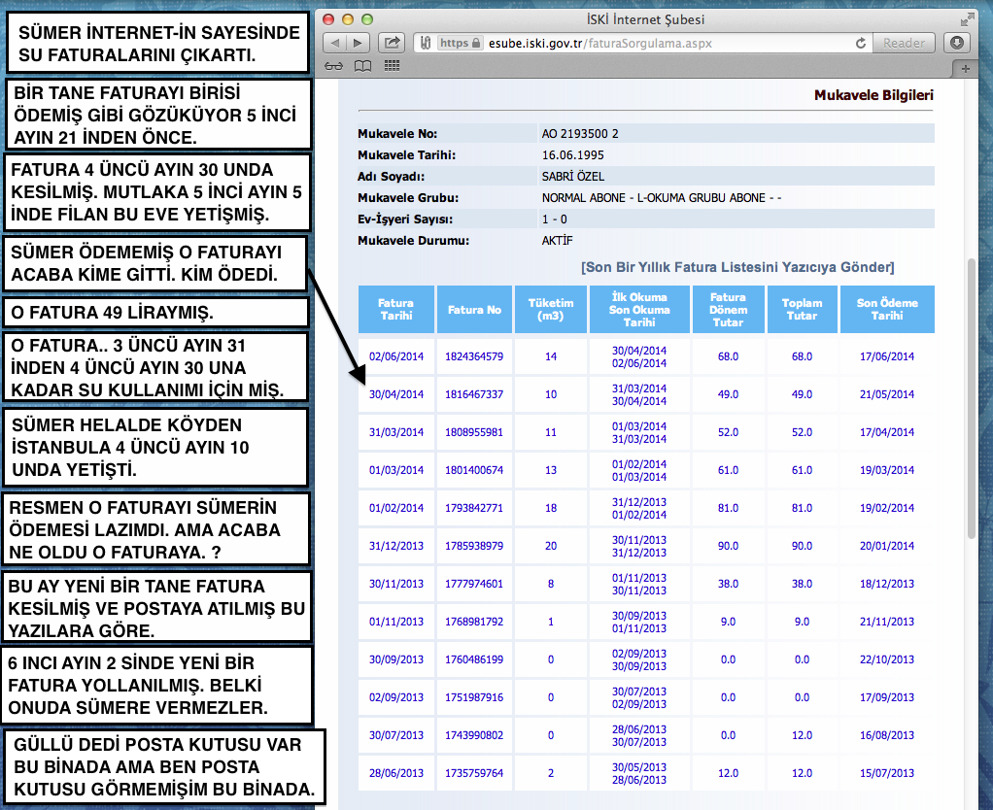The image size is (993, 810).
Task: Click total amount 90.0 in the 31/12/2013 row
Action: click(x=802, y=546)
